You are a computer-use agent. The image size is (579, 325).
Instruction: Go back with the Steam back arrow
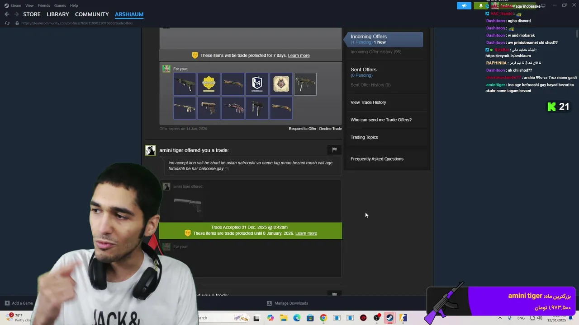(7, 14)
